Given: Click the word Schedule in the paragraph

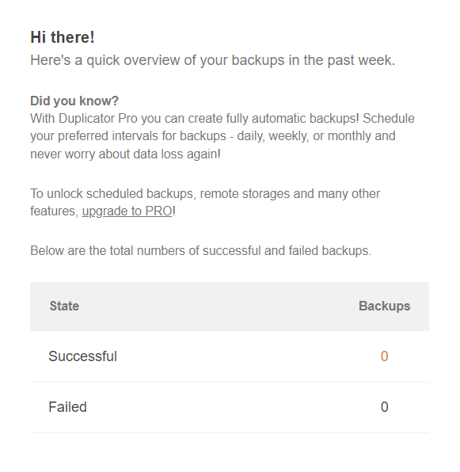Looking at the screenshot, I should 389,118.
